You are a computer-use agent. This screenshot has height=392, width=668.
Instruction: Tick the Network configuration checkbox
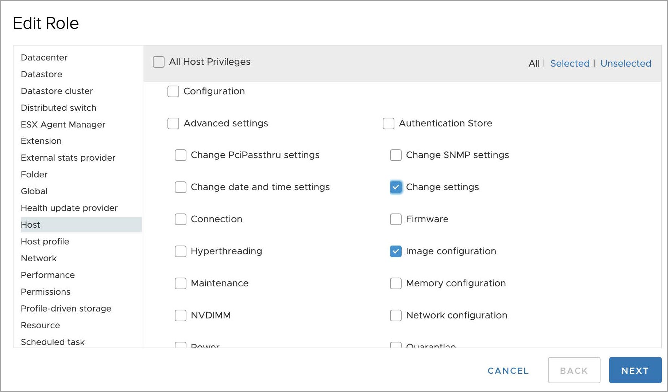(396, 315)
